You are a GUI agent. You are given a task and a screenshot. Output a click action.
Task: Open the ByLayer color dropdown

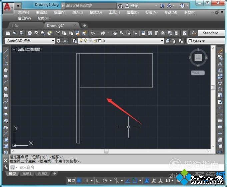206,41
